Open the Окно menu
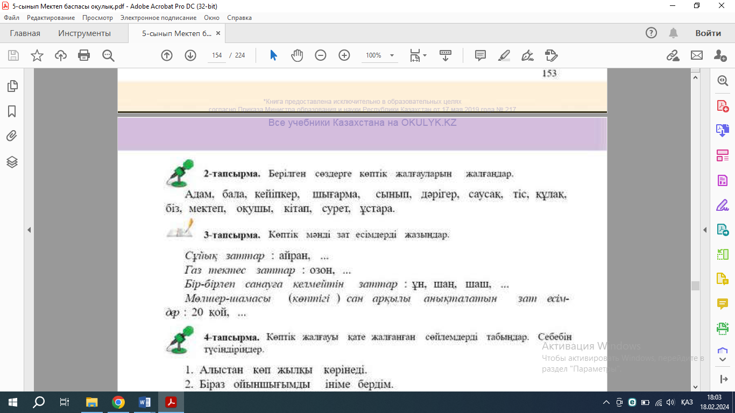The image size is (735, 413). (x=211, y=18)
